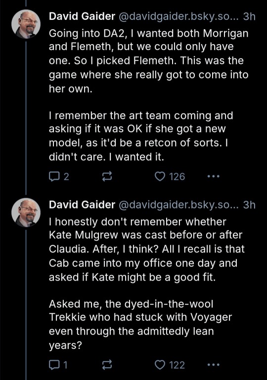Open David Gaider's name on the first post
The image size is (267, 380).
[x=82, y=16]
